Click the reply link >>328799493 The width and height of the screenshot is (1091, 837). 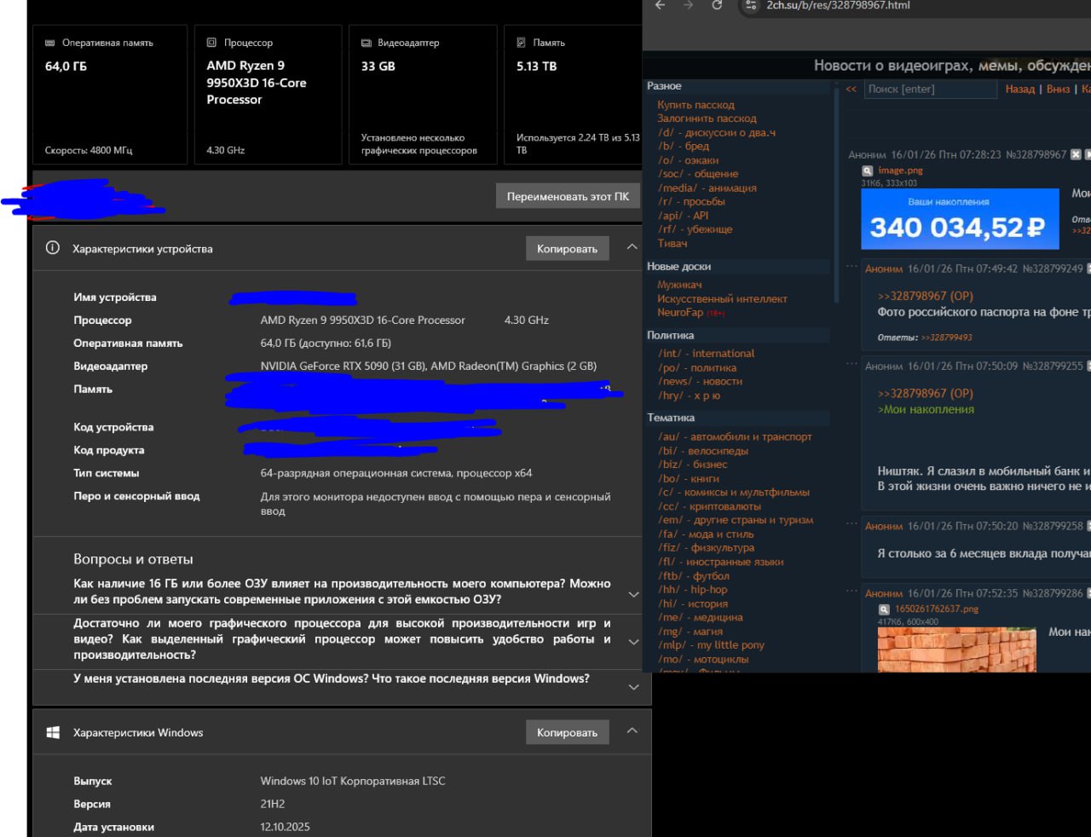point(946,338)
